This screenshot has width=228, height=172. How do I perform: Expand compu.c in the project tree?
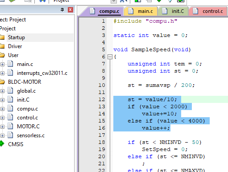click(x=2, y=109)
